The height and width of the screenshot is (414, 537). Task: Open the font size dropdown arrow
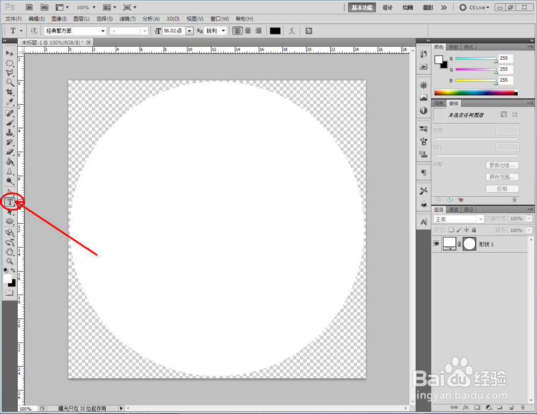pyautogui.click(x=190, y=31)
